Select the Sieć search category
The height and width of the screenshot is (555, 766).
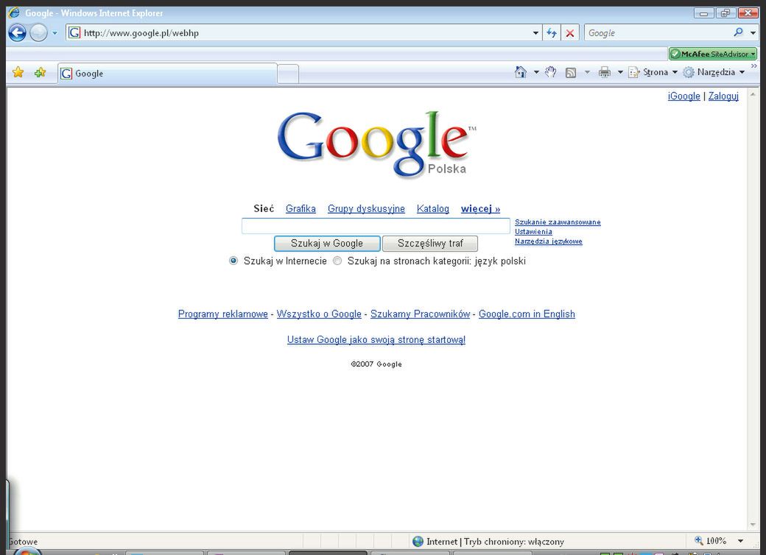click(x=264, y=209)
